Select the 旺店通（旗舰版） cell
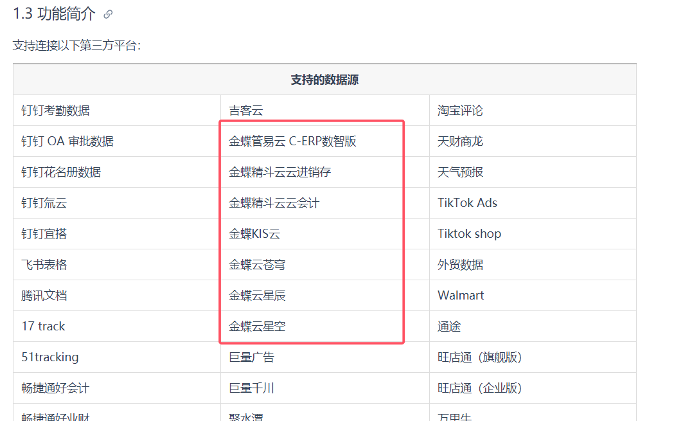The image size is (683, 421). click(x=533, y=357)
